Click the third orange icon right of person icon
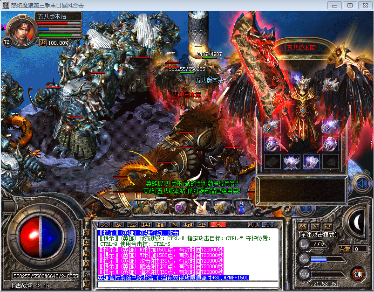Image resolution: width=374 pixels, height=292 pixels. (328, 227)
